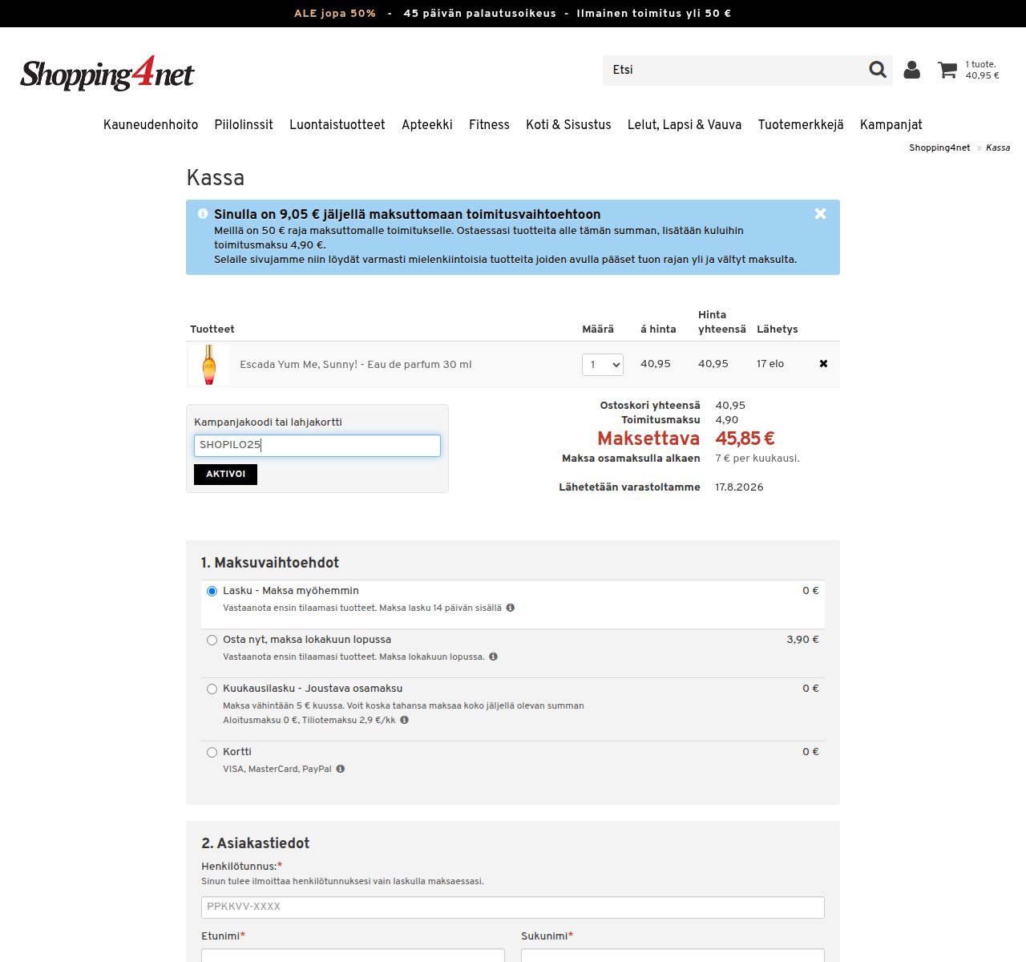Open the Piilolinssit menu
This screenshot has height=962, width=1026.
[244, 124]
